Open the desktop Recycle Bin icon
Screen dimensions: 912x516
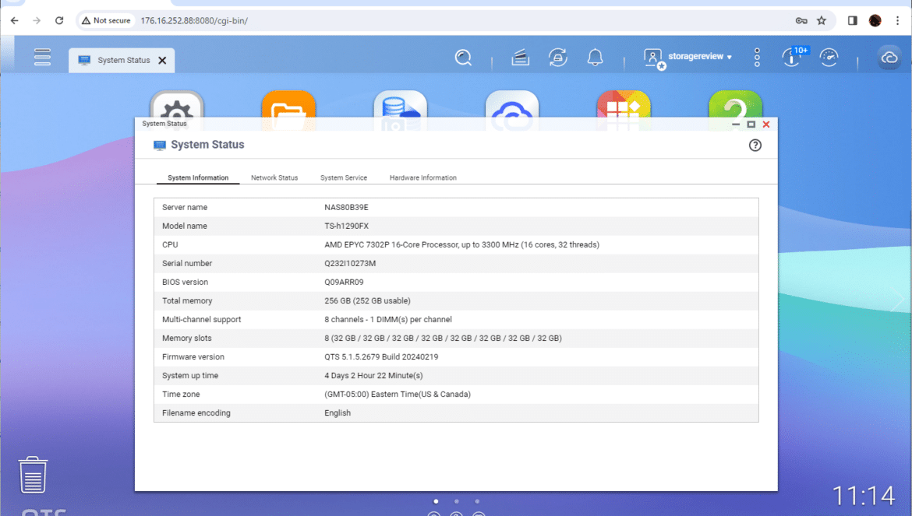point(33,474)
